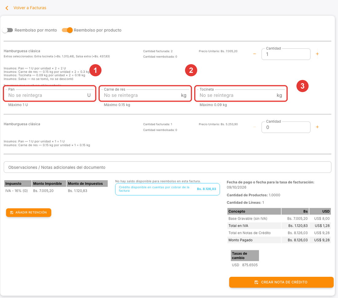This screenshot has height=298, width=338.
Task: Click the Pan return-to-inventory field
Action: point(49,95)
